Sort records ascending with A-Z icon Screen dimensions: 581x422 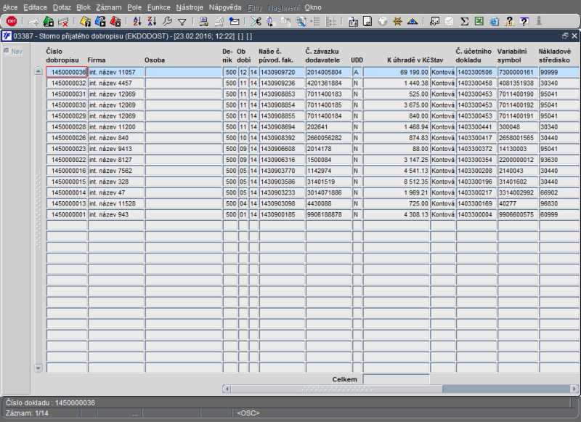pyautogui.click(x=137, y=22)
